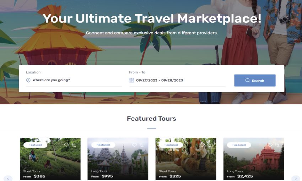
Task: Click the magnifier icon in Search button
Action: 248,81
